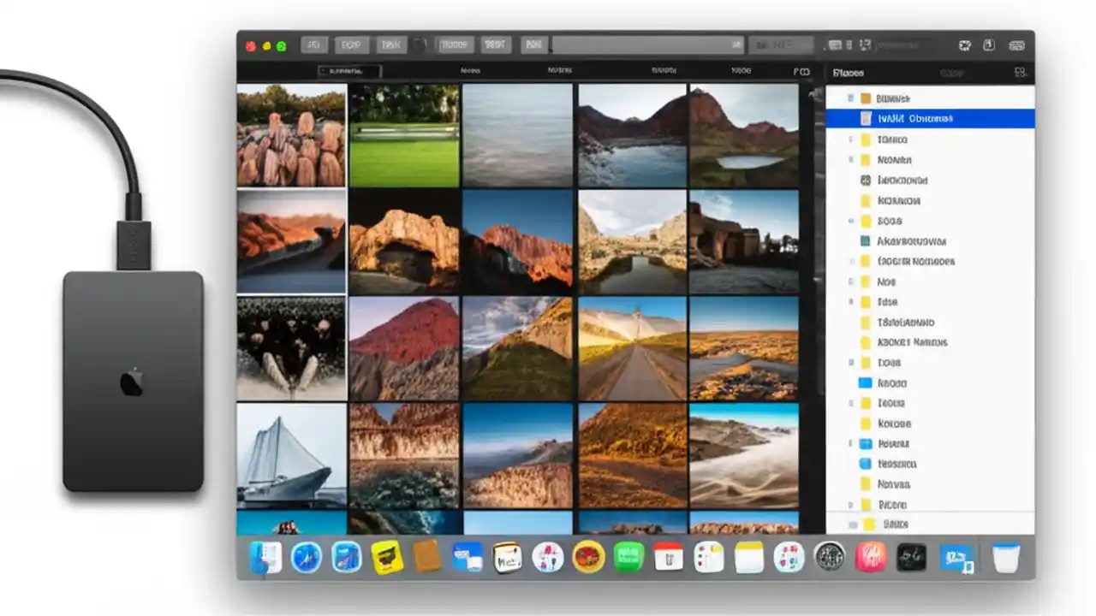Switch to list view mode
This screenshot has width=1096, height=616.
(x=849, y=45)
